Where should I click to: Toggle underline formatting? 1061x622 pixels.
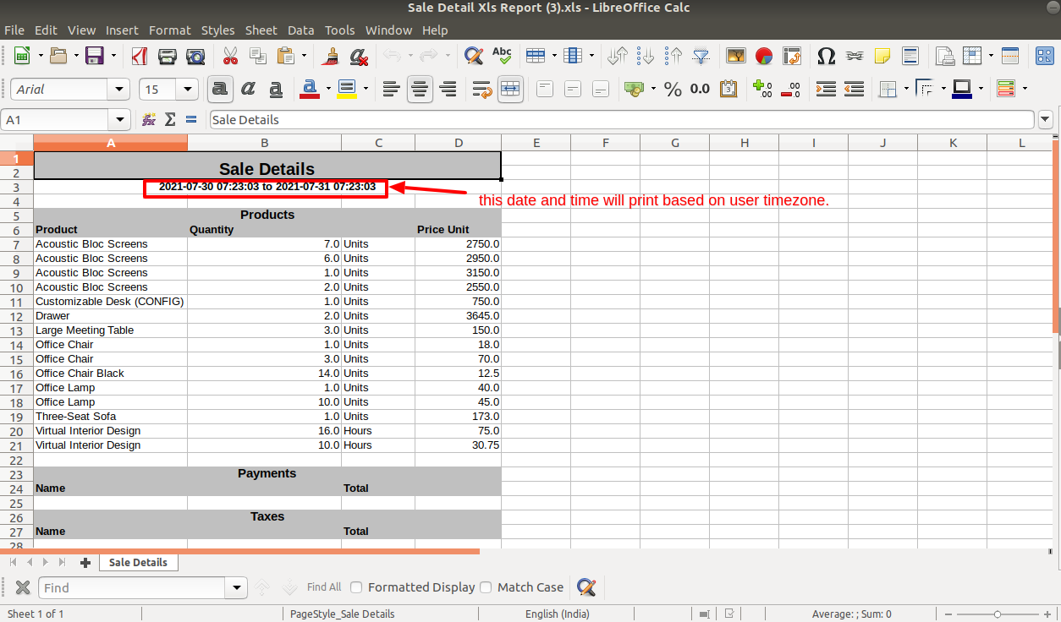[276, 89]
